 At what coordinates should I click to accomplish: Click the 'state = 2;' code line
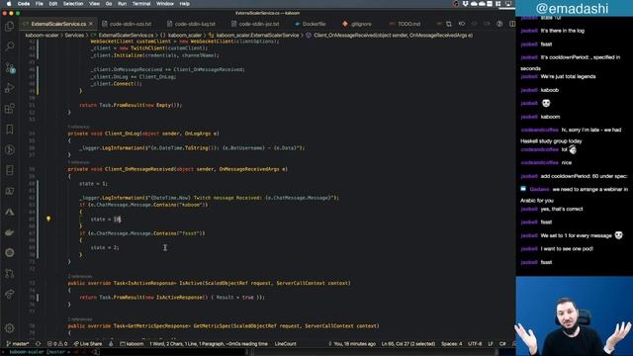tap(105, 247)
